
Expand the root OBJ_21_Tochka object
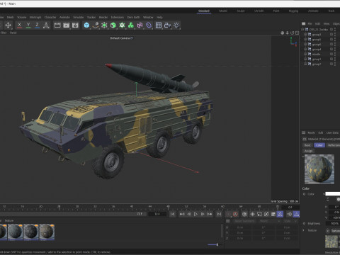(302, 30)
